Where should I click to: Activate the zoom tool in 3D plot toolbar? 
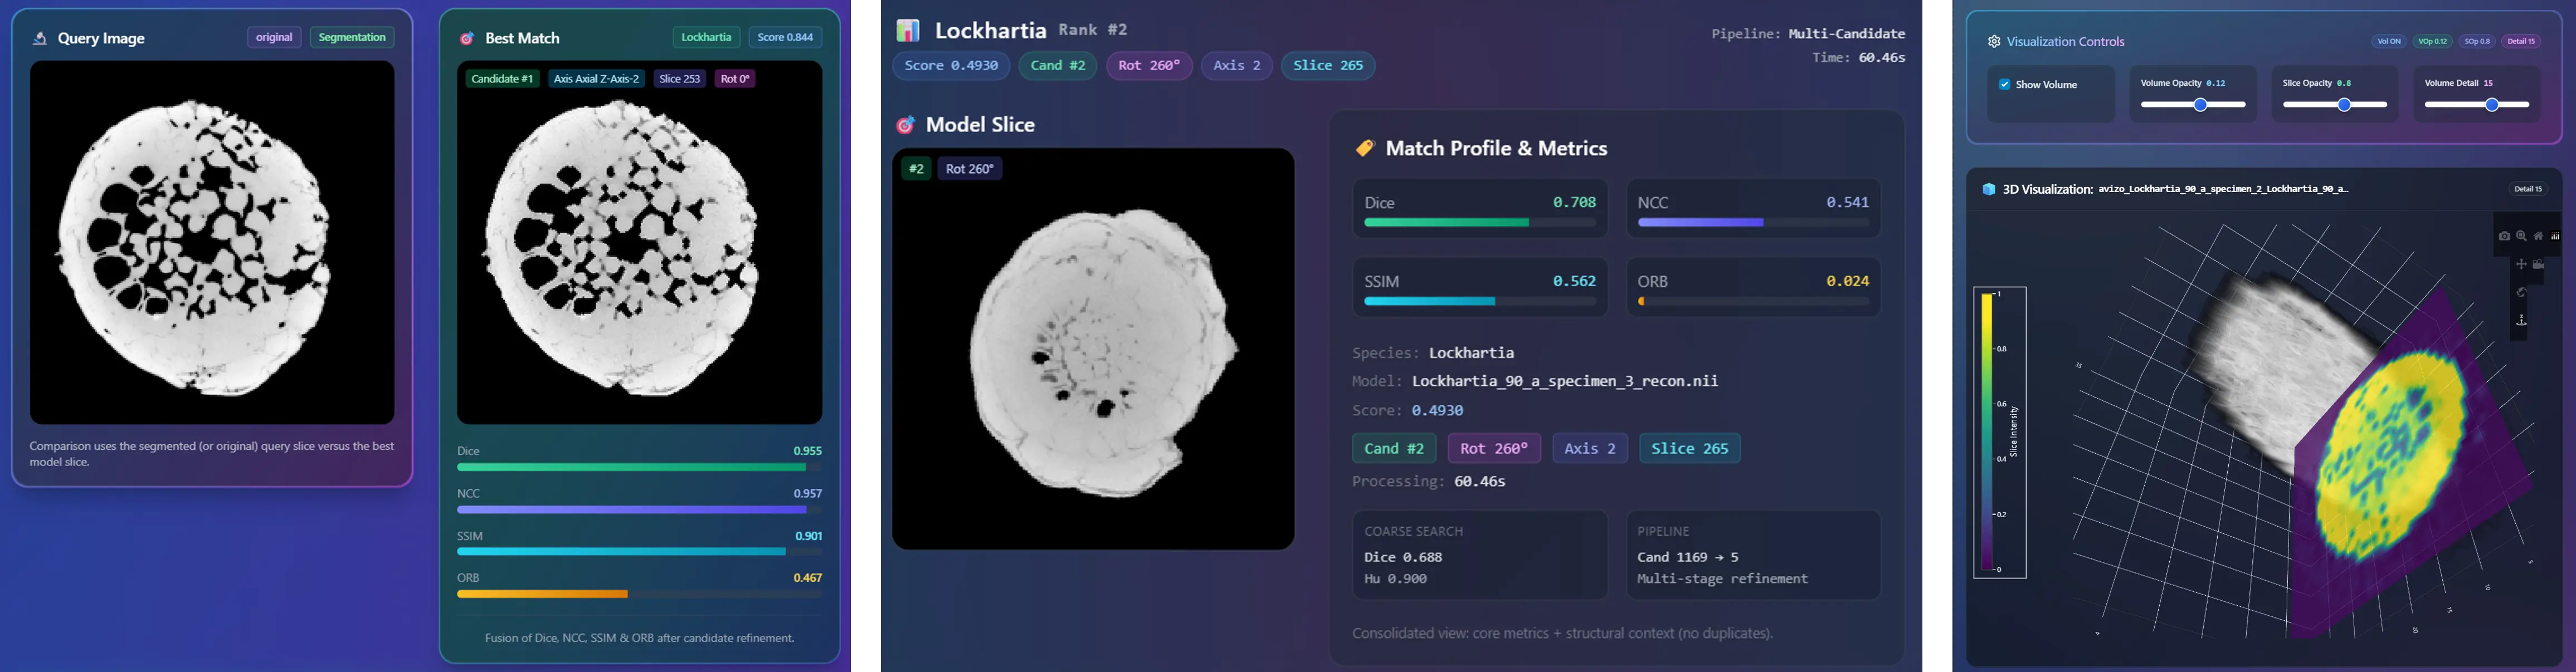[x=2521, y=236]
